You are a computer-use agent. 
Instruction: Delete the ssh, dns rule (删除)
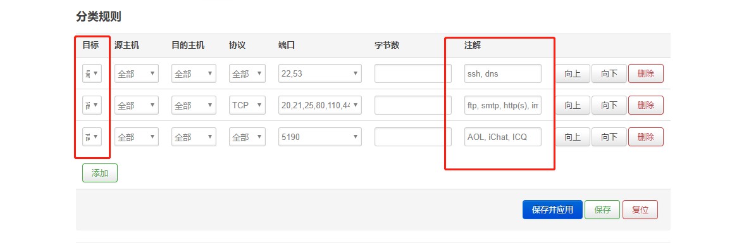646,73
